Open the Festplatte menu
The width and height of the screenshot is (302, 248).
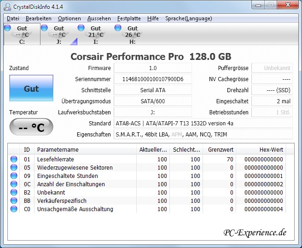[x=129, y=18]
